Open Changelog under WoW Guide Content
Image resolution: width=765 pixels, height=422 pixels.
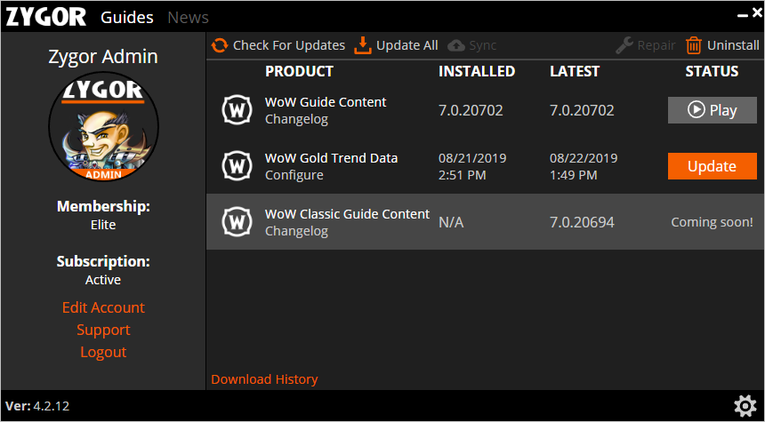pyautogui.click(x=296, y=119)
